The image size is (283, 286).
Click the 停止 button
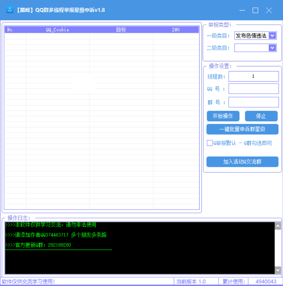(261, 116)
